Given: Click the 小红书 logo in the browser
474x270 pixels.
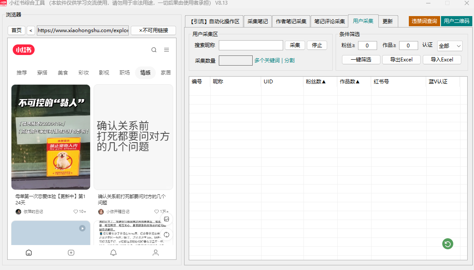Looking at the screenshot, I should [24, 50].
